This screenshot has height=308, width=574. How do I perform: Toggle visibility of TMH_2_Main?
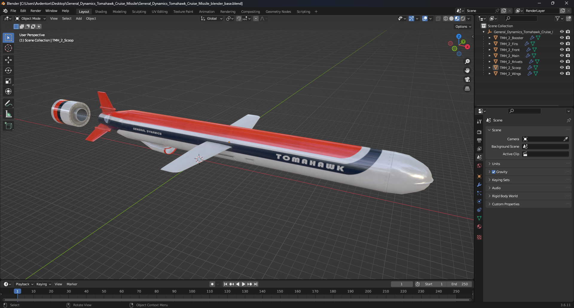[562, 56]
